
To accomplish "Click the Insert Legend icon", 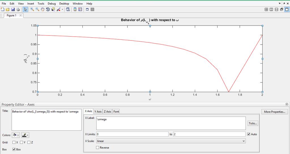I will pyautogui.click(x=80, y=9).
